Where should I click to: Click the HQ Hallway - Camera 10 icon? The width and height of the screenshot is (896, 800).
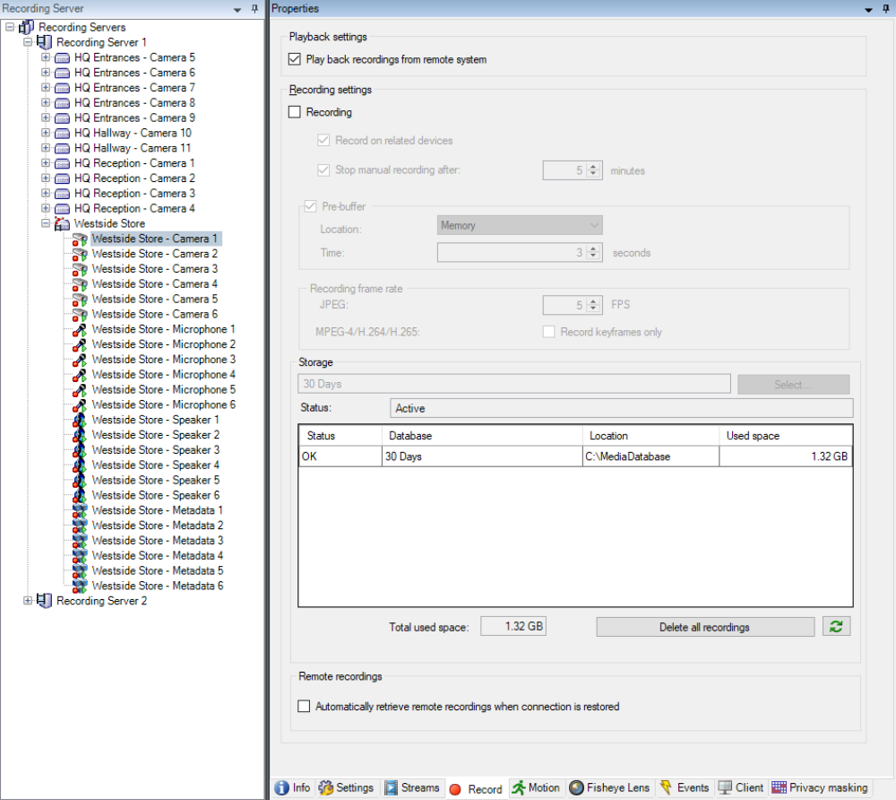point(63,133)
